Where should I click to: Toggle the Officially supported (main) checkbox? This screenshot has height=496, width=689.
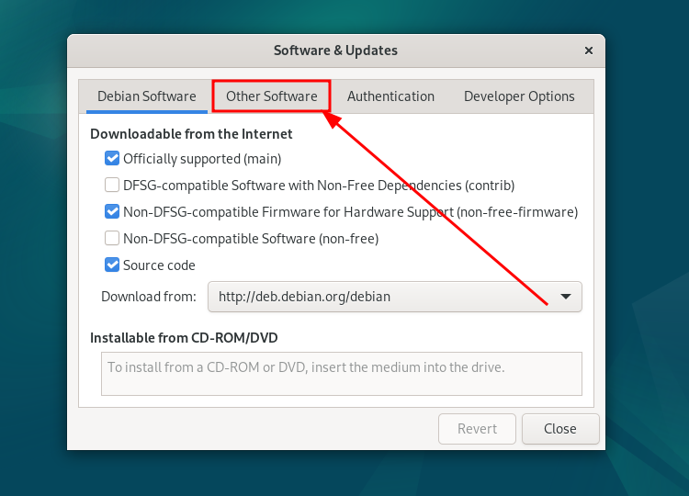coord(112,159)
